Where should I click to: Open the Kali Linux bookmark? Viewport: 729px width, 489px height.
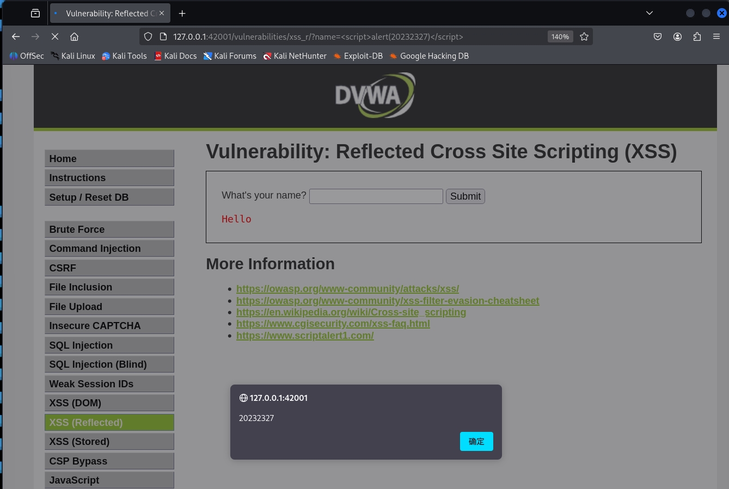tap(73, 56)
